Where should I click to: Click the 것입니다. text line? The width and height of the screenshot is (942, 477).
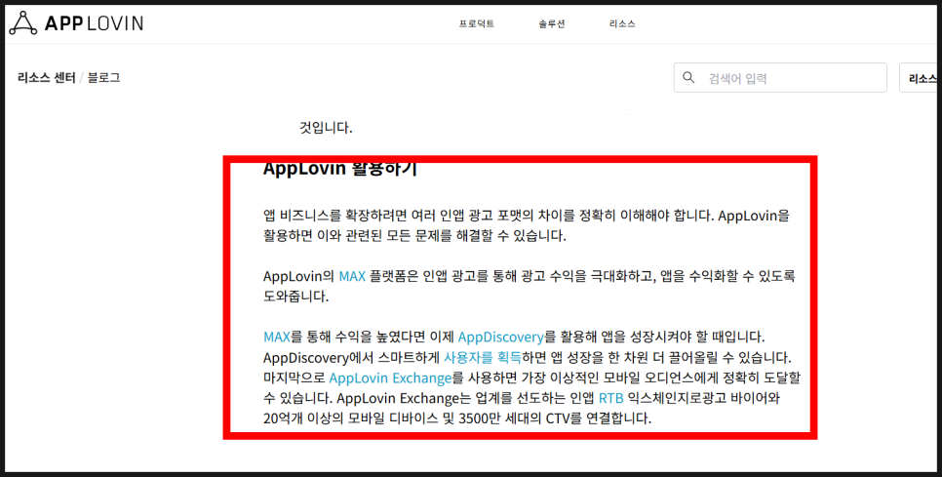pos(327,128)
